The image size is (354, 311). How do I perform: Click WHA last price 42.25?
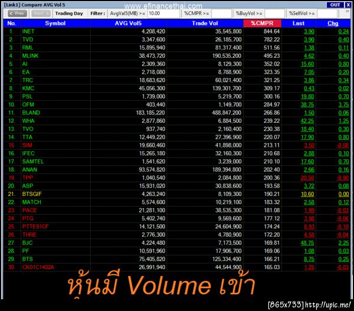point(307,121)
